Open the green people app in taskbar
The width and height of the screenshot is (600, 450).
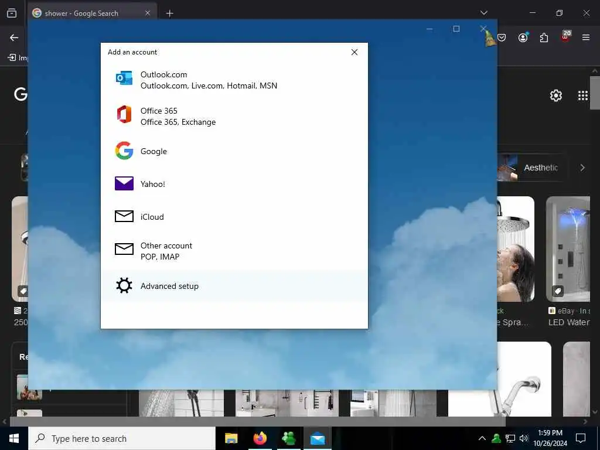pos(288,438)
